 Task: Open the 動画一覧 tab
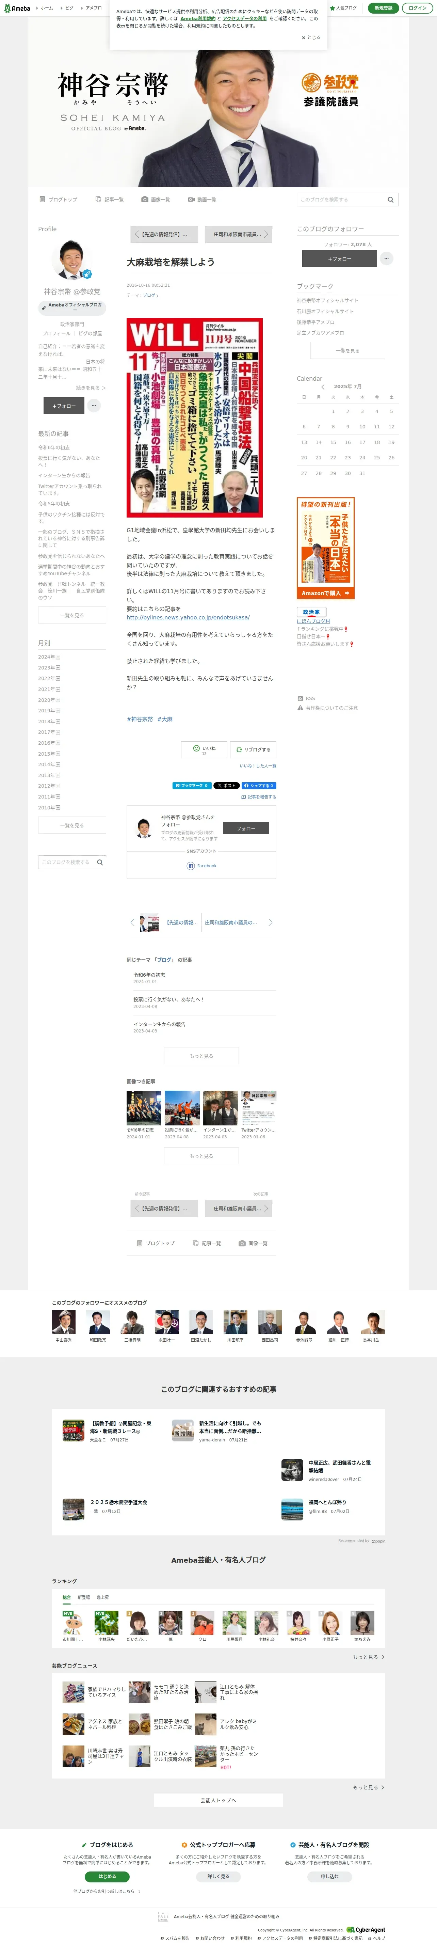(202, 200)
